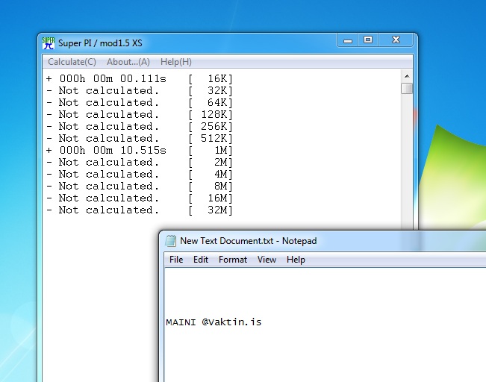486x382 pixels.
Task: Open Notepad's Help menu
Action: [x=296, y=260]
